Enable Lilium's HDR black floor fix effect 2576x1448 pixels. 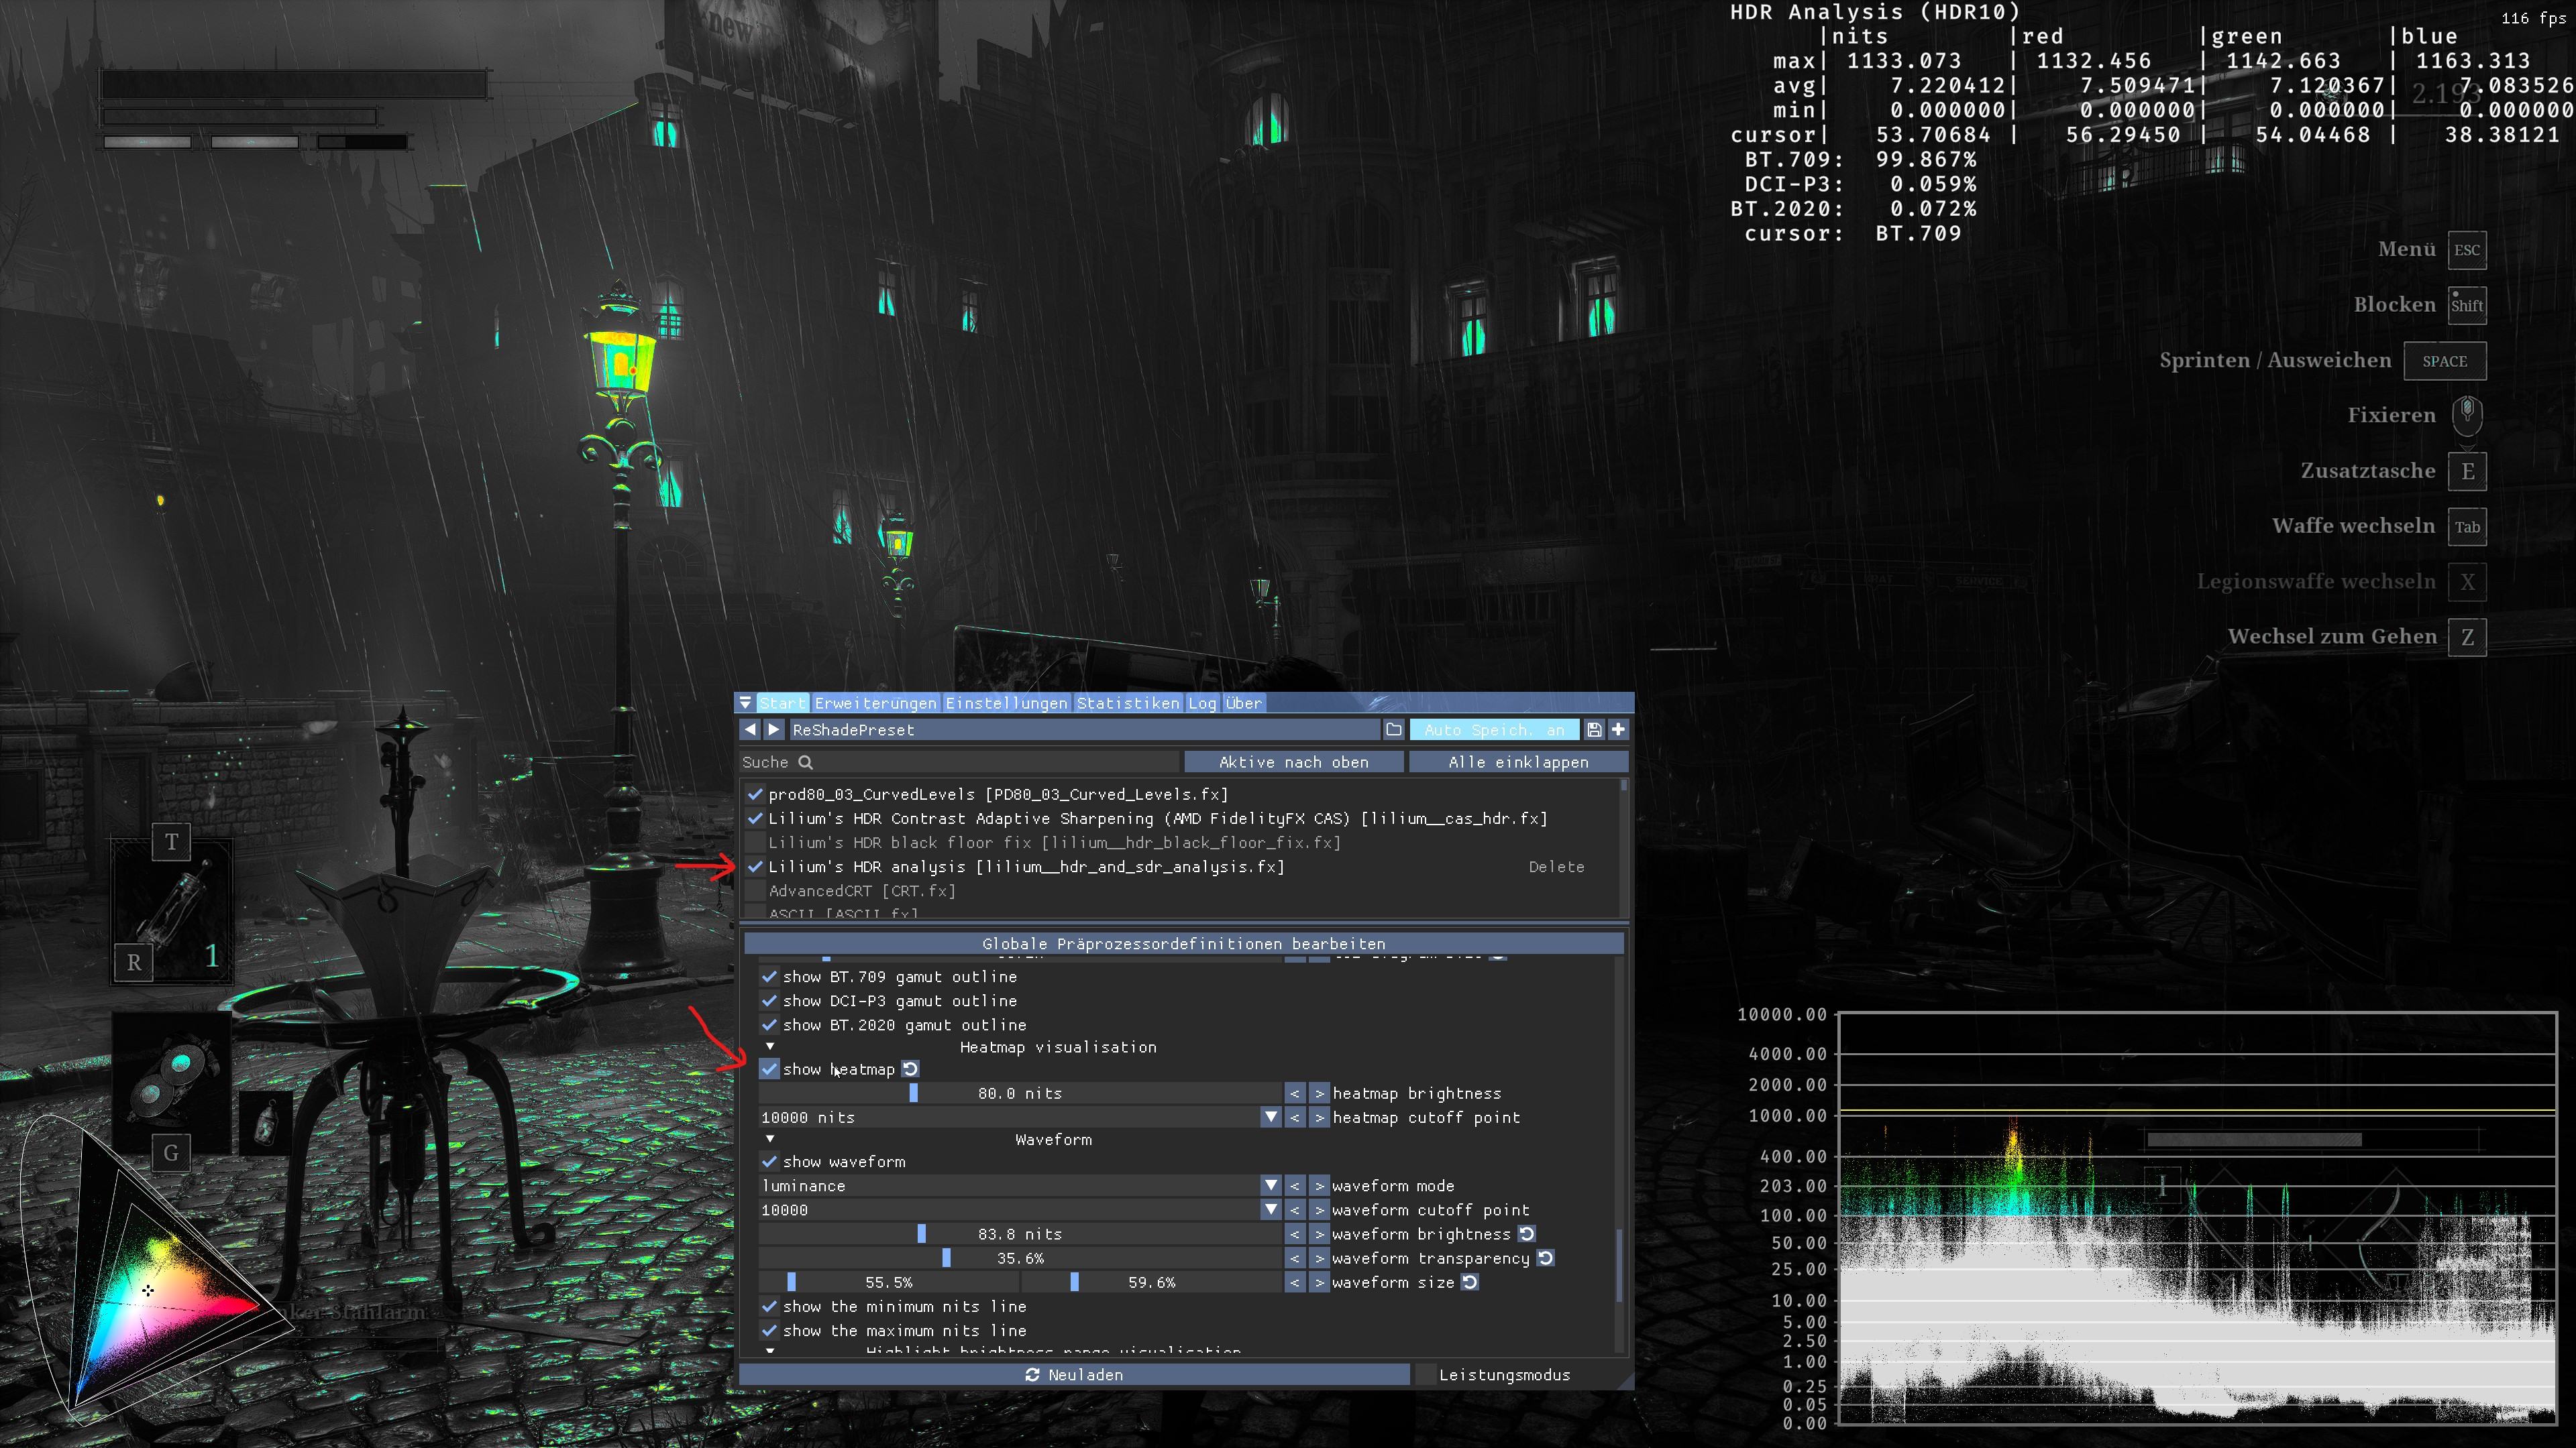tap(756, 843)
